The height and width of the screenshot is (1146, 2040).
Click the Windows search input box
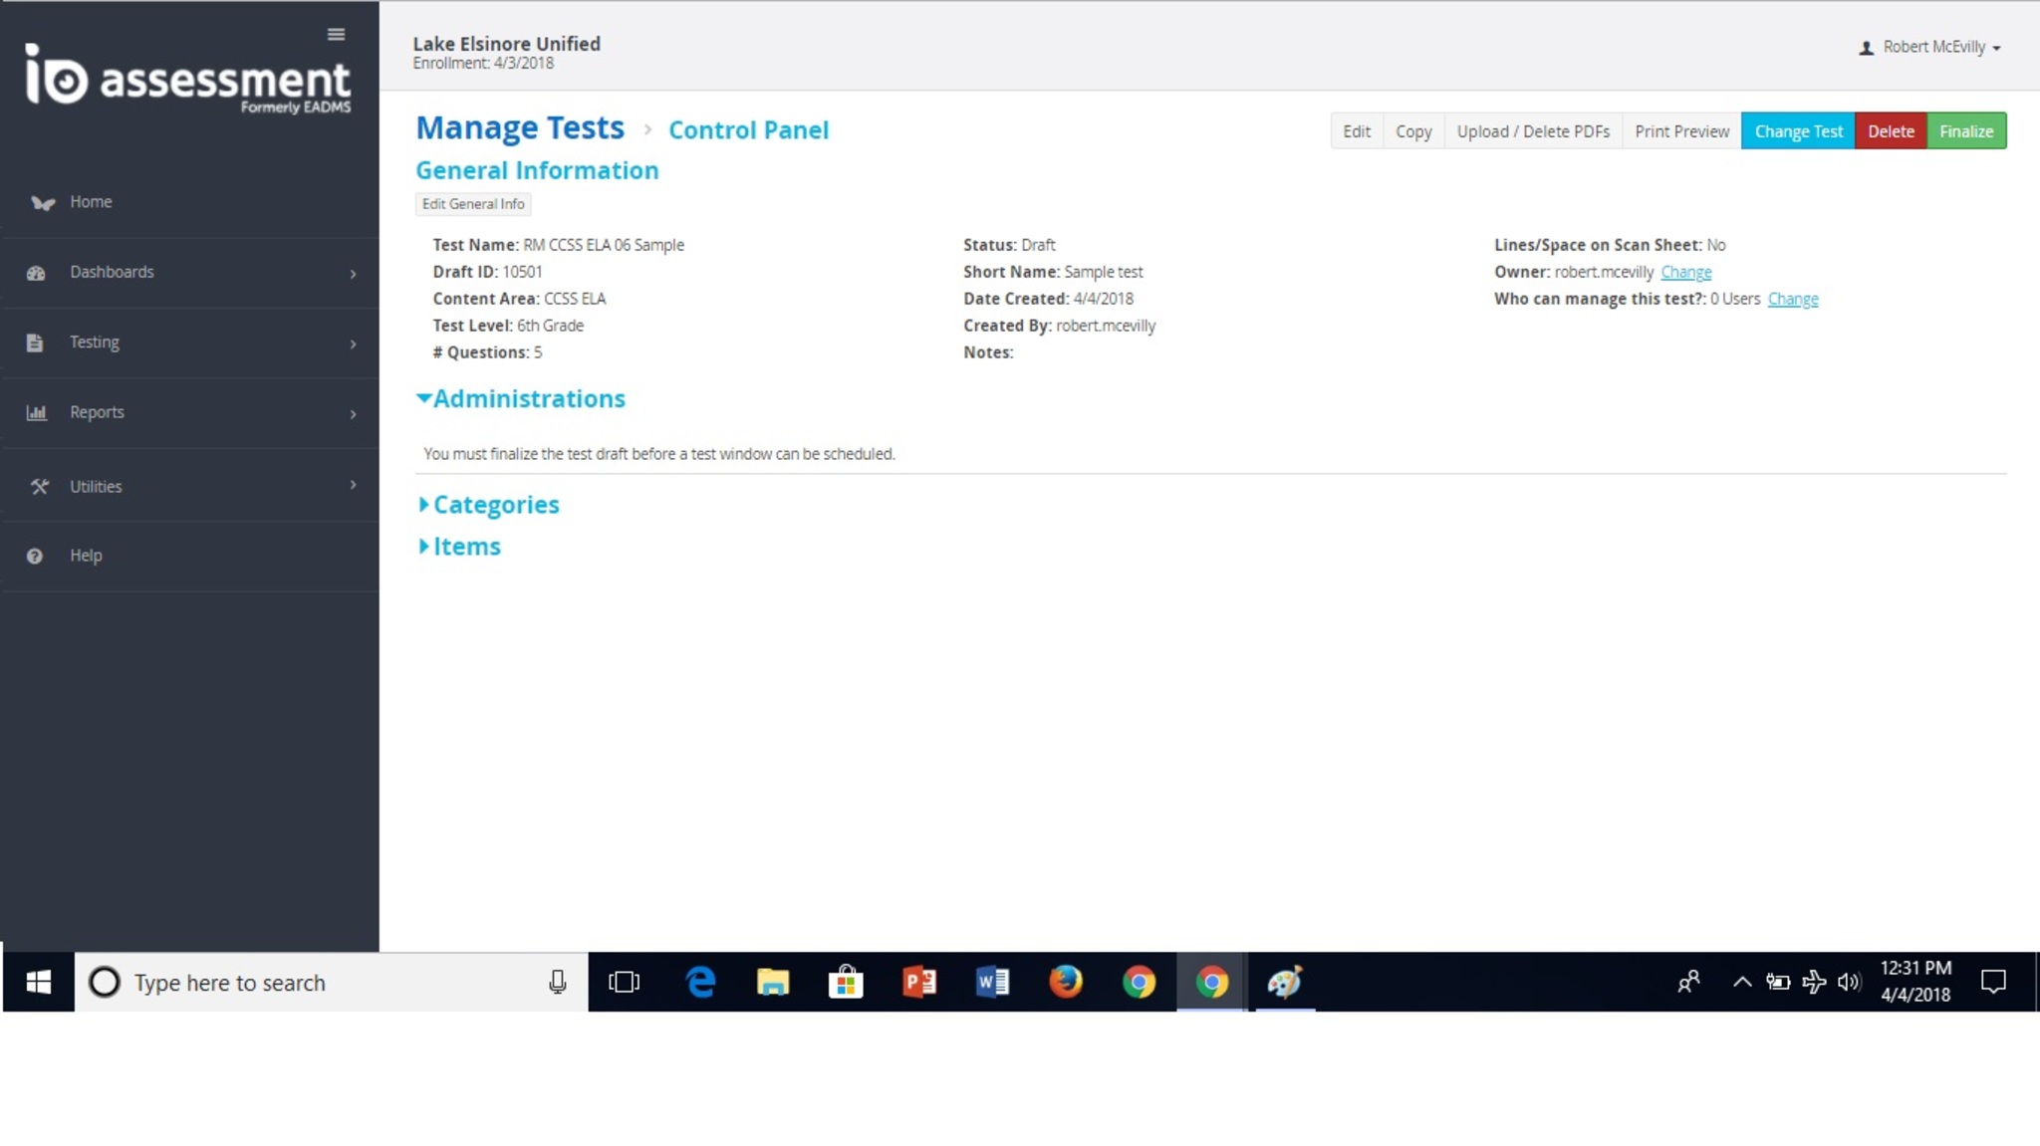point(329,983)
